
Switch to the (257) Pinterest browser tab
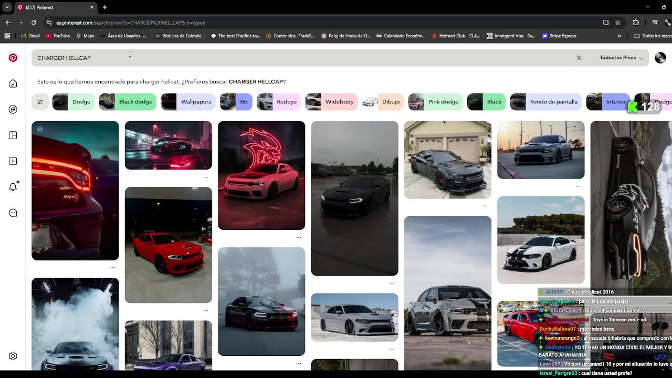(52, 7)
